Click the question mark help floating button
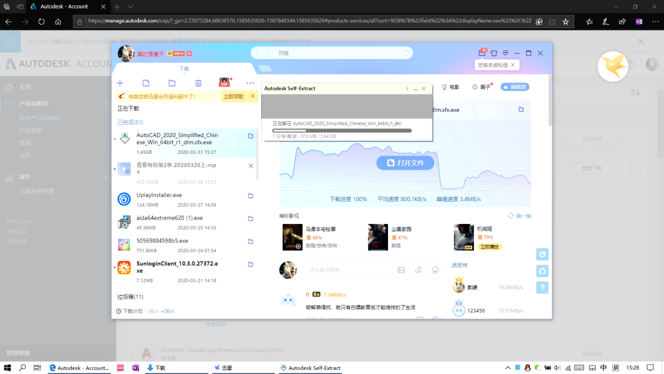The height and width of the screenshot is (374, 664). tap(542, 288)
